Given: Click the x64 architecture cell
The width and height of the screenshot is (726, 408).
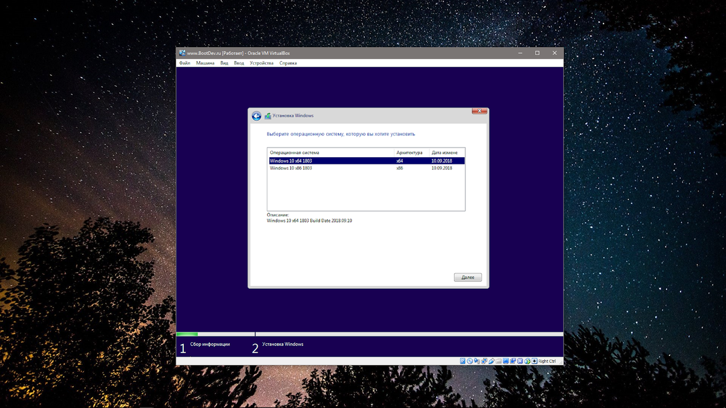Looking at the screenshot, I should point(400,161).
